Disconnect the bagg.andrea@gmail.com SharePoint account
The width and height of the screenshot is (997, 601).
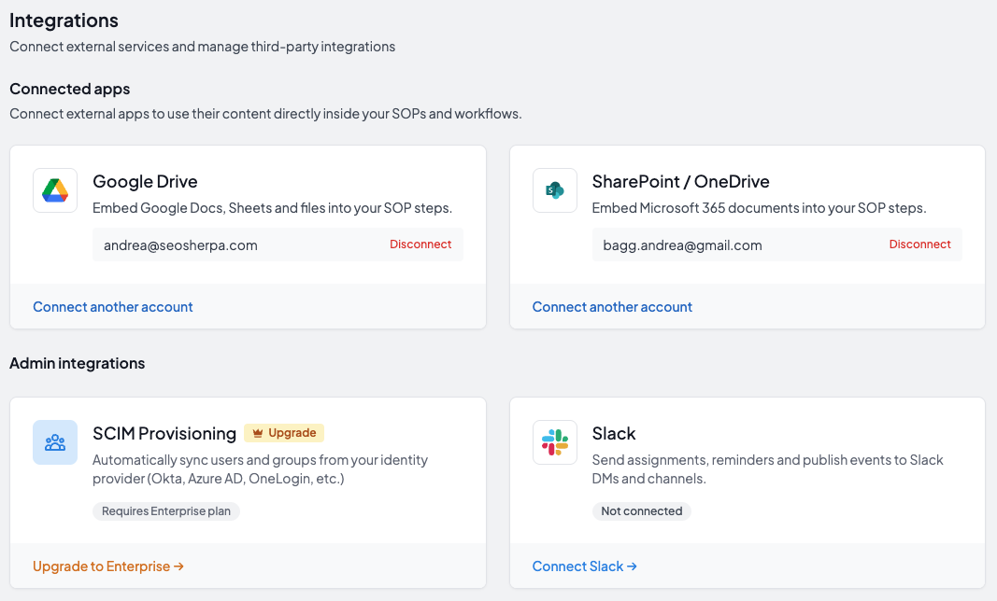click(919, 245)
